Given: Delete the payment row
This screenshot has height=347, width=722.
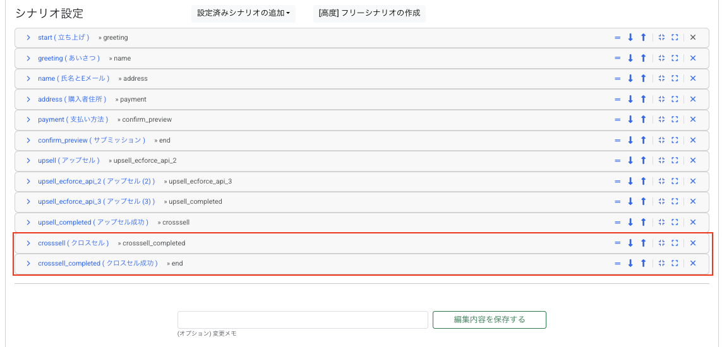Looking at the screenshot, I should click(692, 119).
